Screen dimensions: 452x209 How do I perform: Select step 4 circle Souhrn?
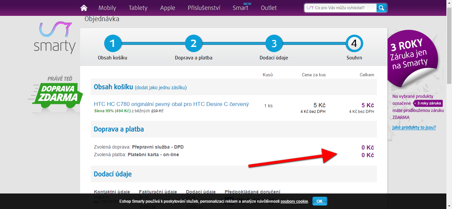354,44
